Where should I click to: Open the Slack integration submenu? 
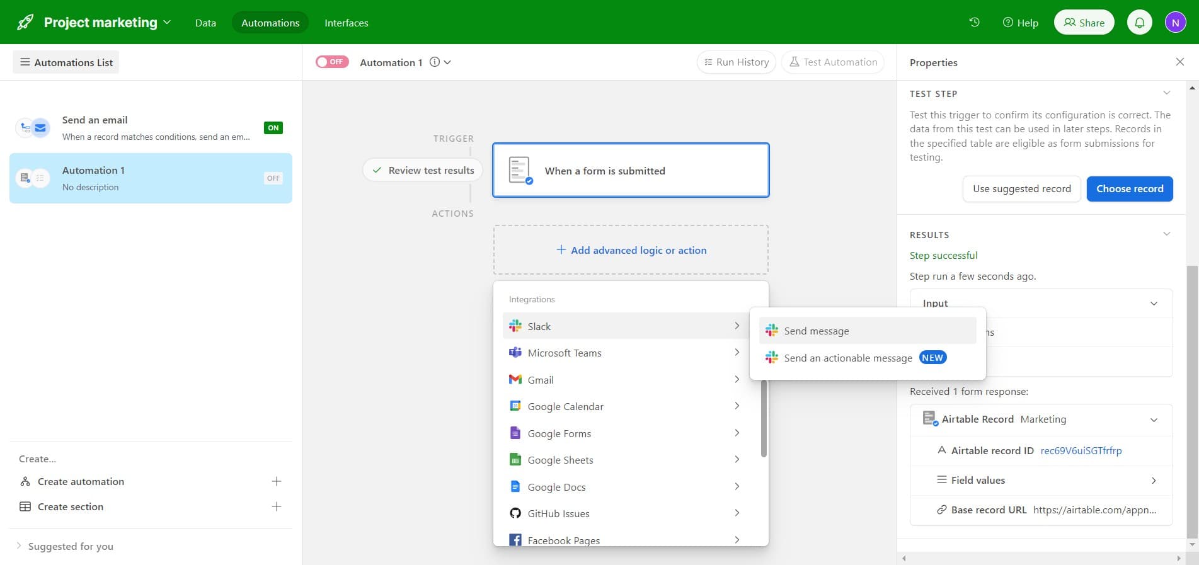point(625,326)
